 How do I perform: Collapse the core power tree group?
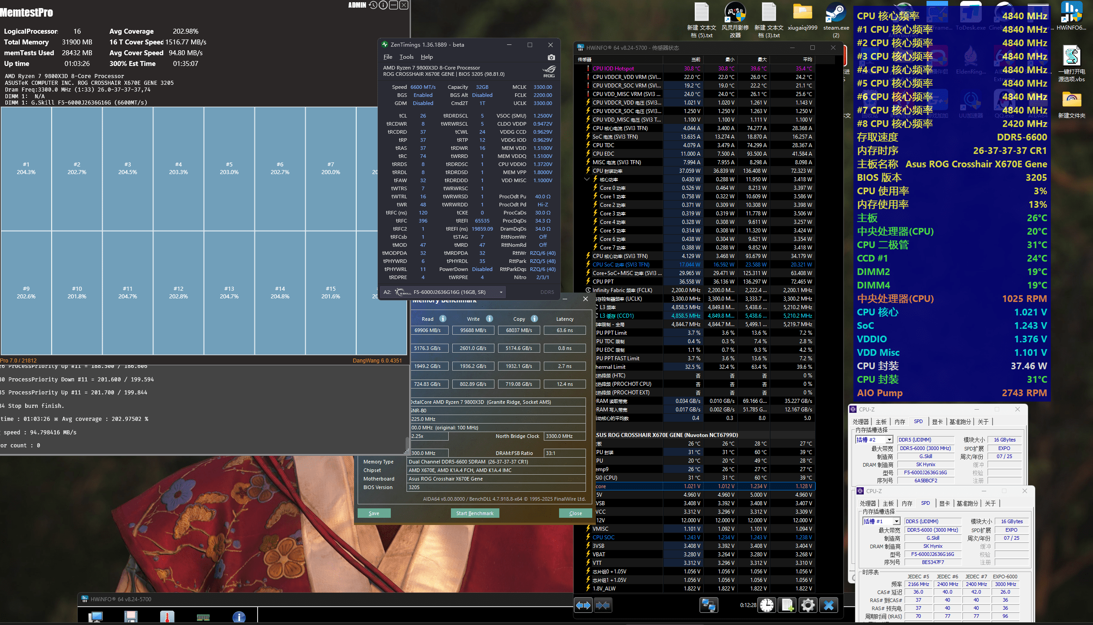coord(587,179)
